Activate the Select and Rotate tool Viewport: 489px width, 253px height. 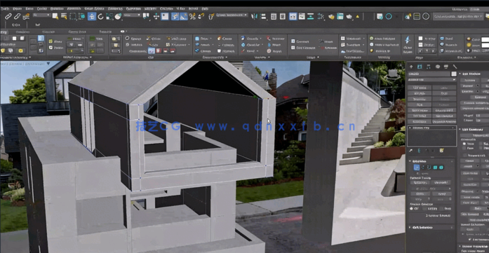pyautogui.click(x=101, y=16)
